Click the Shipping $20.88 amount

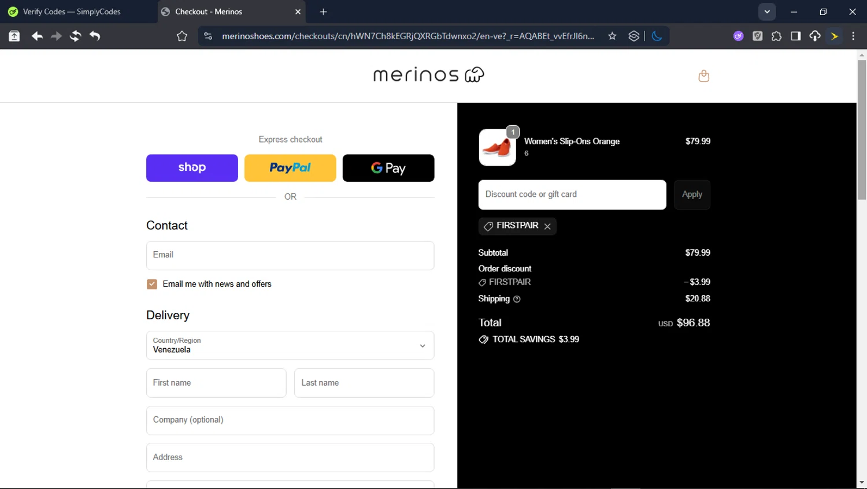pos(698,298)
